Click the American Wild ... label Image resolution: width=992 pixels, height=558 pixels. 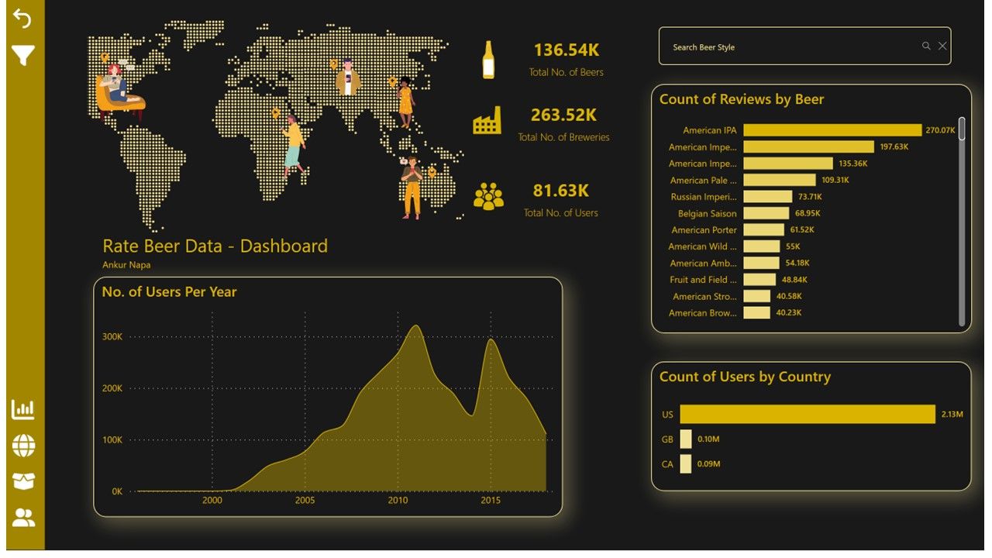pyautogui.click(x=703, y=246)
